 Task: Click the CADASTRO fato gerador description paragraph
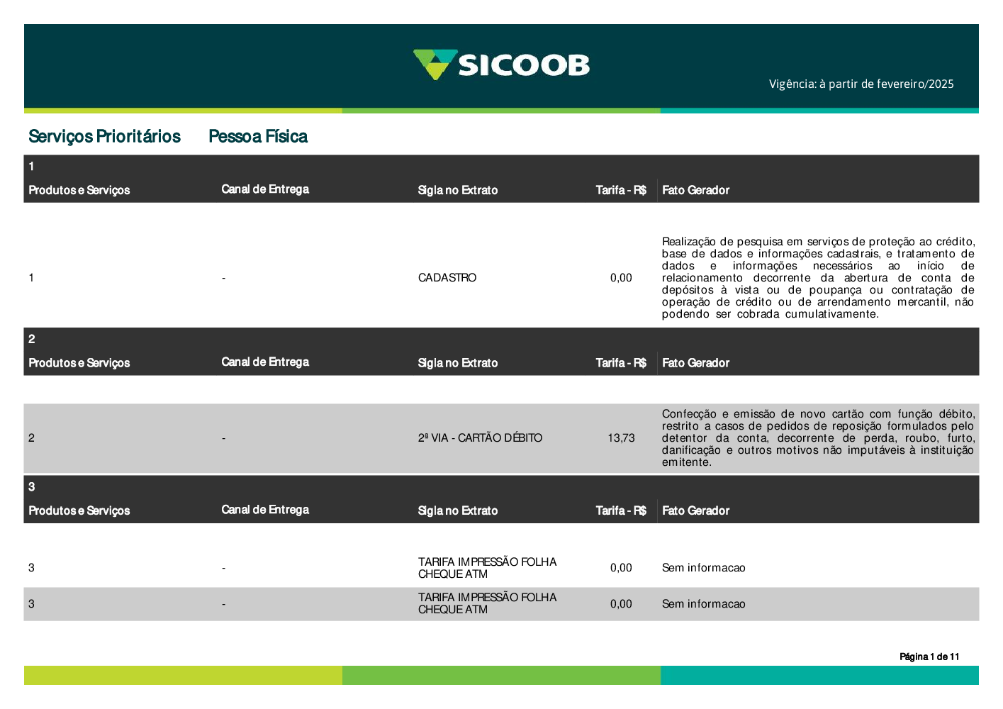818,278
